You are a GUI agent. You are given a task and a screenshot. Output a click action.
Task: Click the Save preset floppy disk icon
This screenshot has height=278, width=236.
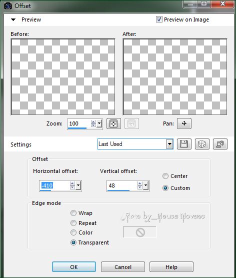184,144
